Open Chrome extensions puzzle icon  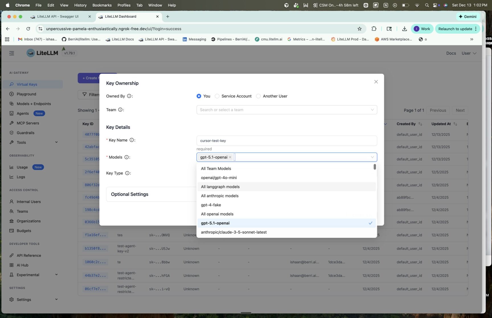[374, 29]
